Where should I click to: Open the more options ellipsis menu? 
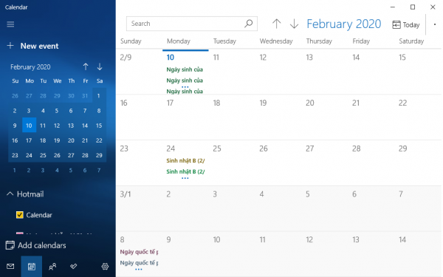(x=435, y=24)
